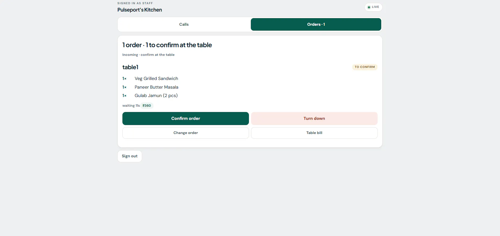Sign out of staff account
The width and height of the screenshot is (500, 236).
[x=130, y=156]
